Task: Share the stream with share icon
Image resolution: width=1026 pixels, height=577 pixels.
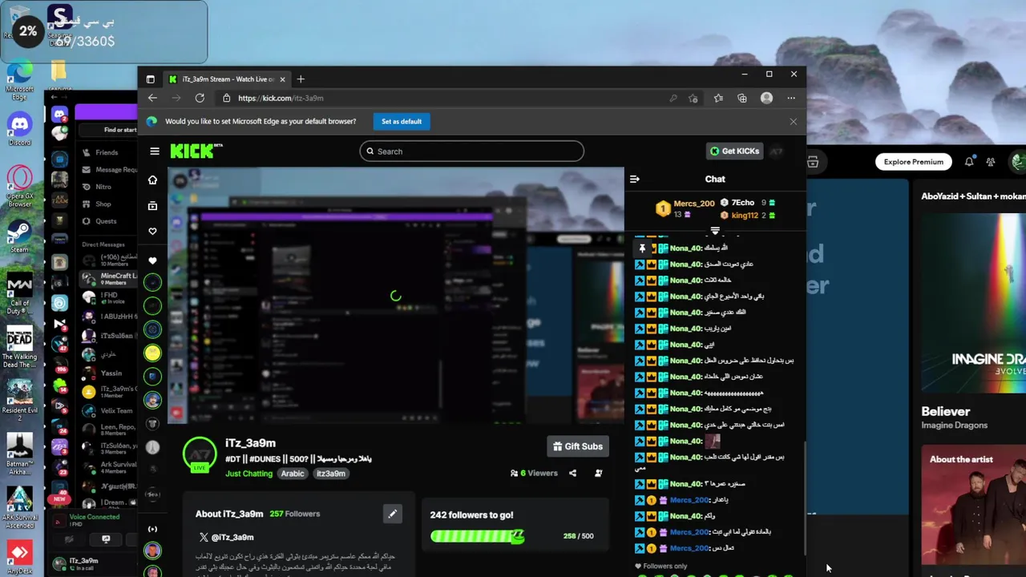Action: pos(572,473)
